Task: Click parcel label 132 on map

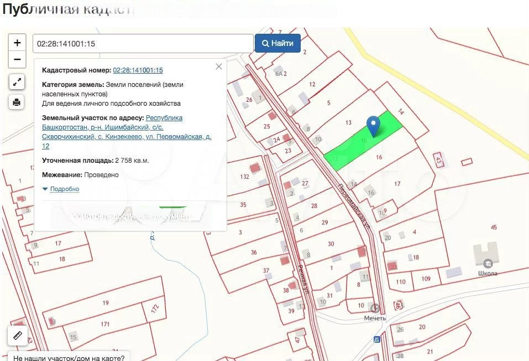Action: (244, 177)
